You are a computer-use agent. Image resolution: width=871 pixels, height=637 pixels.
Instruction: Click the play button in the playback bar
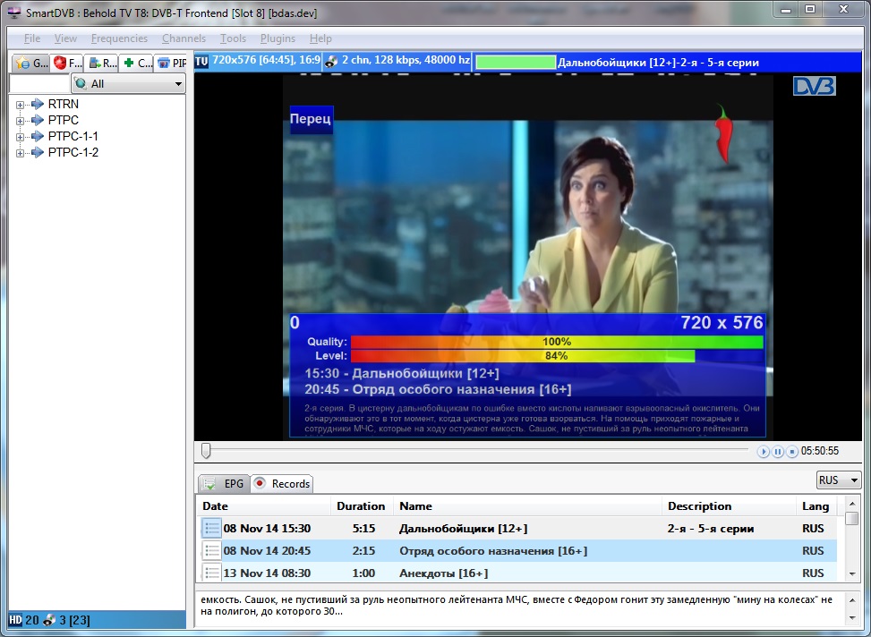(764, 452)
